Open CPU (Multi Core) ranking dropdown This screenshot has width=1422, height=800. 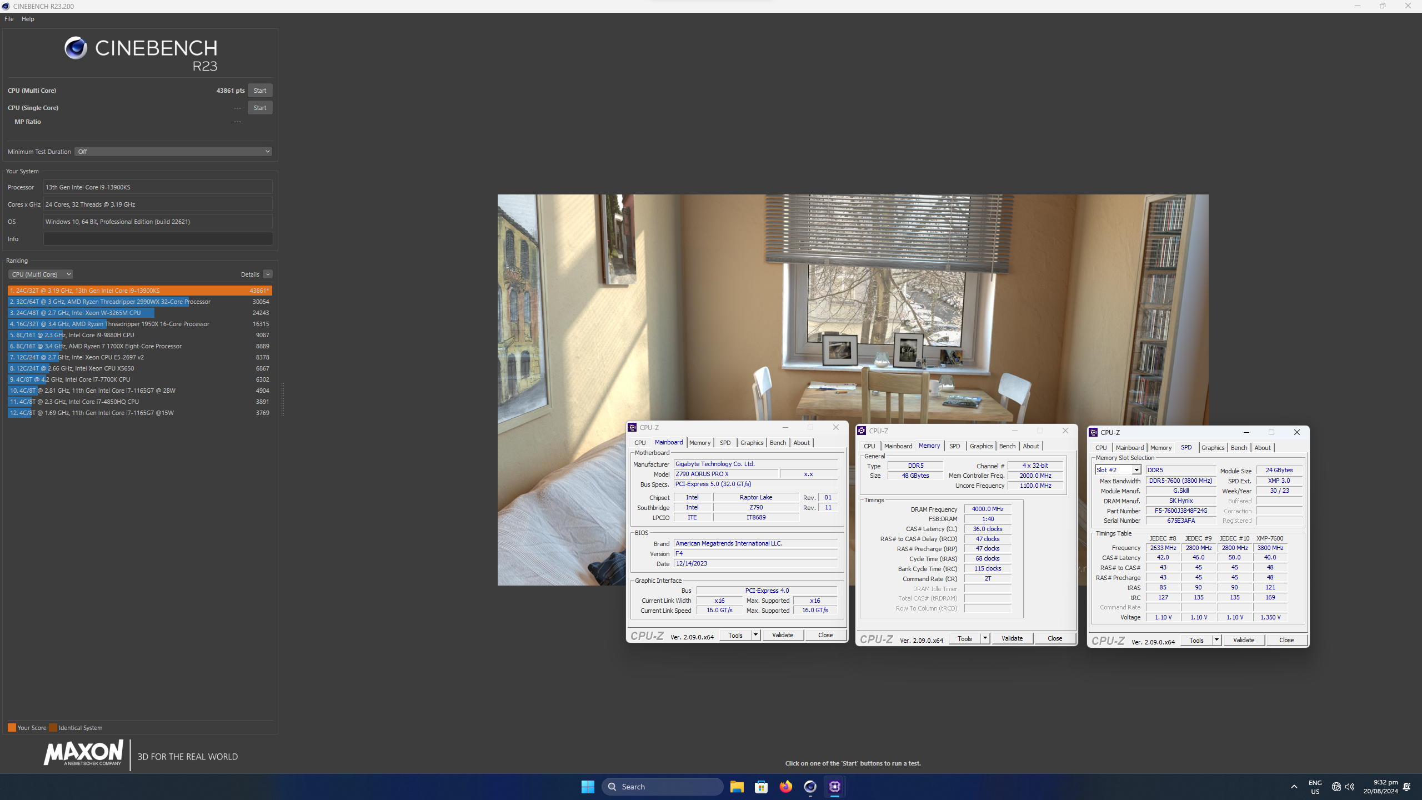(41, 274)
